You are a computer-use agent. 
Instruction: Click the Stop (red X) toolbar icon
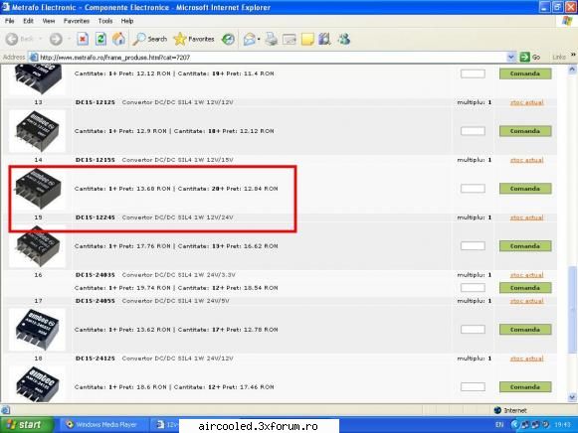tap(83, 39)
